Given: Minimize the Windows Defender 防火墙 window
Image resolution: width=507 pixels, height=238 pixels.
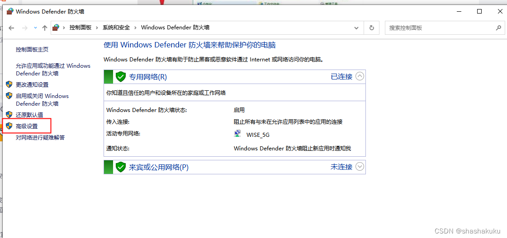Looking at the screenshot, I should point(459,11).
